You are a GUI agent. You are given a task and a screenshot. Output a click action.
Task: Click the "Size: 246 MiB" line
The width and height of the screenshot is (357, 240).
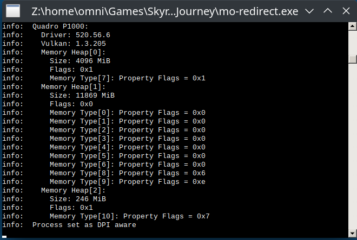point(77,199)
